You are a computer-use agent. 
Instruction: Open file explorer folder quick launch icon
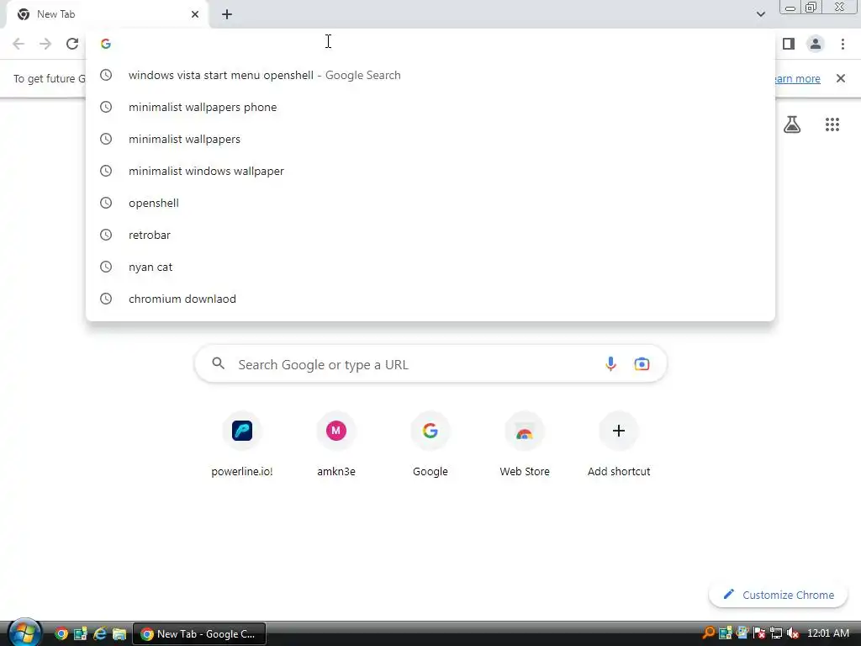coord(119,634)
